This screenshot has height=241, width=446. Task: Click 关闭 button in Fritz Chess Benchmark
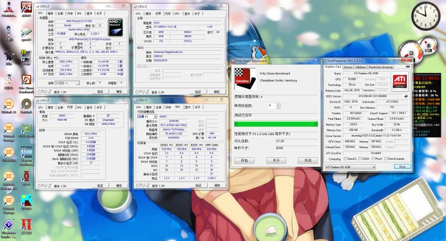click(x=308, y=161)
